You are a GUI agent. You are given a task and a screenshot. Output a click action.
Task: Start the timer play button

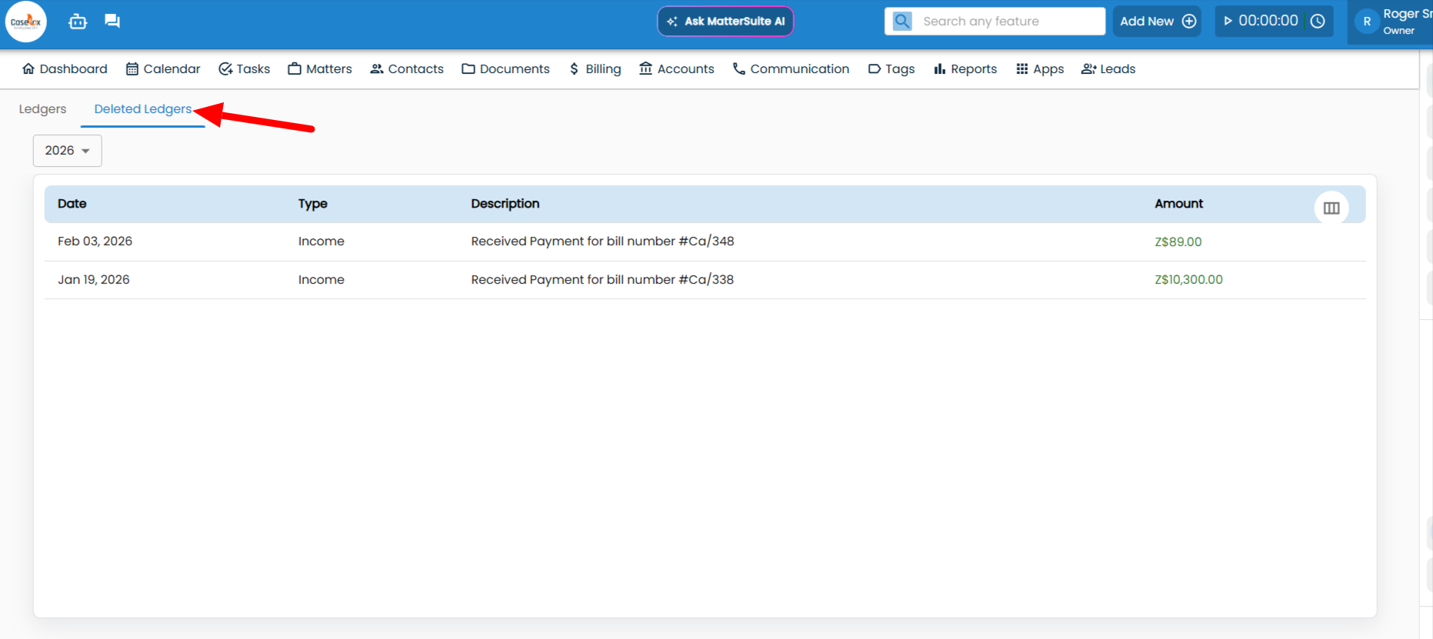pyautogui.click(x=1228, y=22)
